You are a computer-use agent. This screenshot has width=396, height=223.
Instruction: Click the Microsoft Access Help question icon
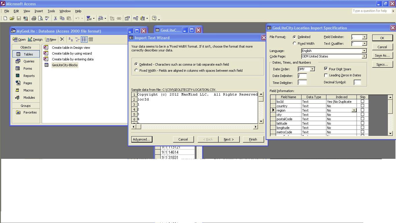click(x=154, y=18)
